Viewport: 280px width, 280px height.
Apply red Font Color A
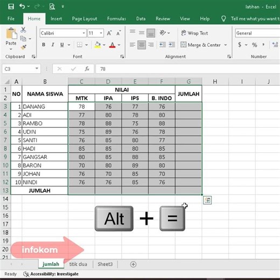[113, 45]
